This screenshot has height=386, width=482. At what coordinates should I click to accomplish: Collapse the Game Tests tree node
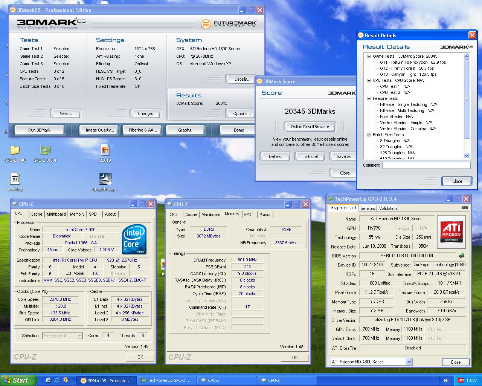point(369,56)
